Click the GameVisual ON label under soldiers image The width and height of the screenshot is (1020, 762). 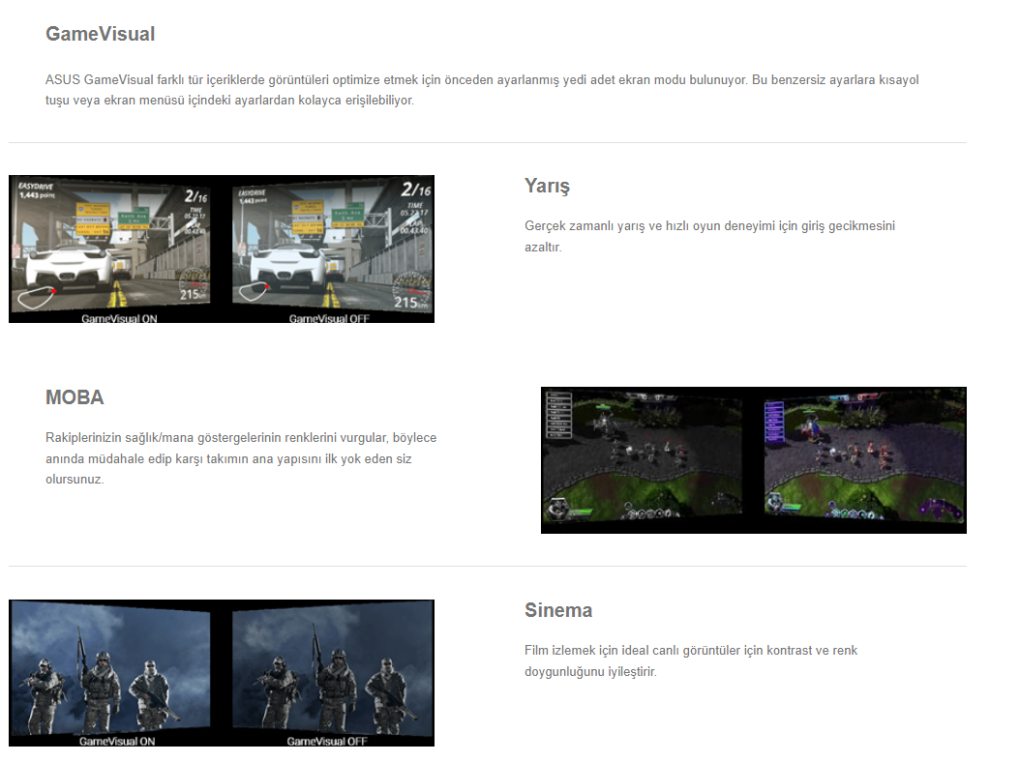pyautogui.click(x=117, y=742)
